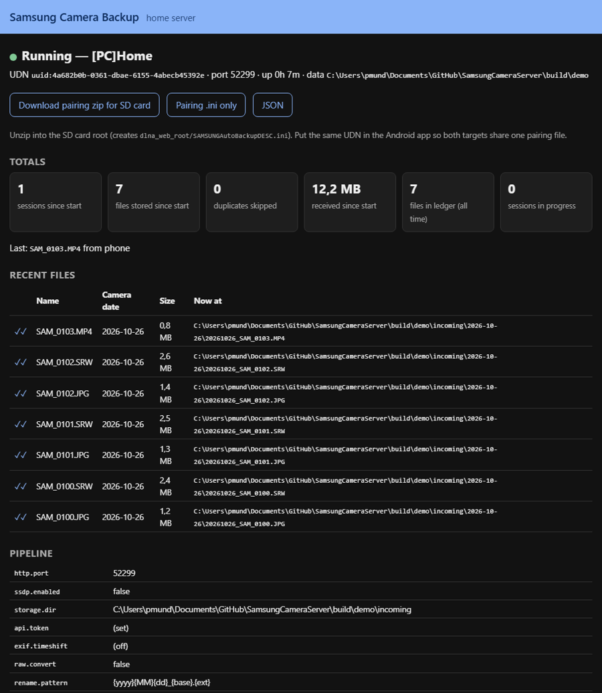
Task: Click the raw.convert pipeline key
Action: [x=35, y=664]
